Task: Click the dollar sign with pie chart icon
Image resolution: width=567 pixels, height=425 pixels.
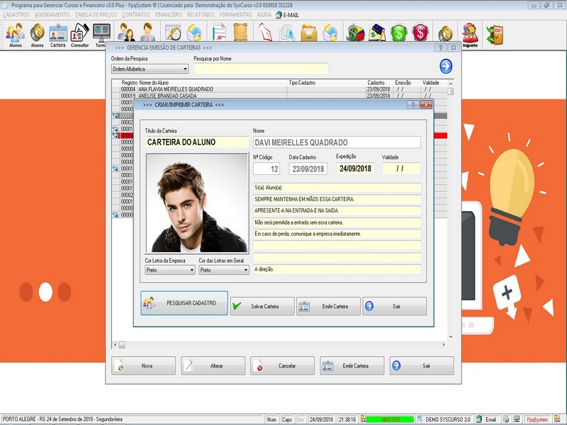Action: 356,33
